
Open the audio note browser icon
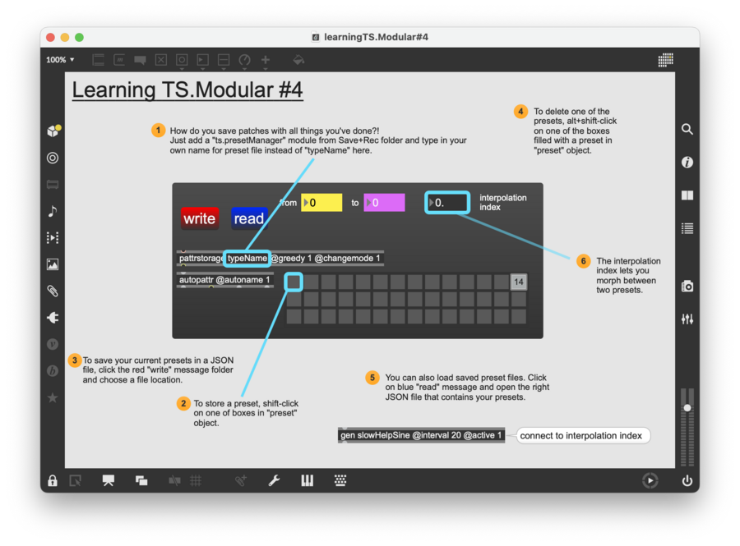pos(53,211)
